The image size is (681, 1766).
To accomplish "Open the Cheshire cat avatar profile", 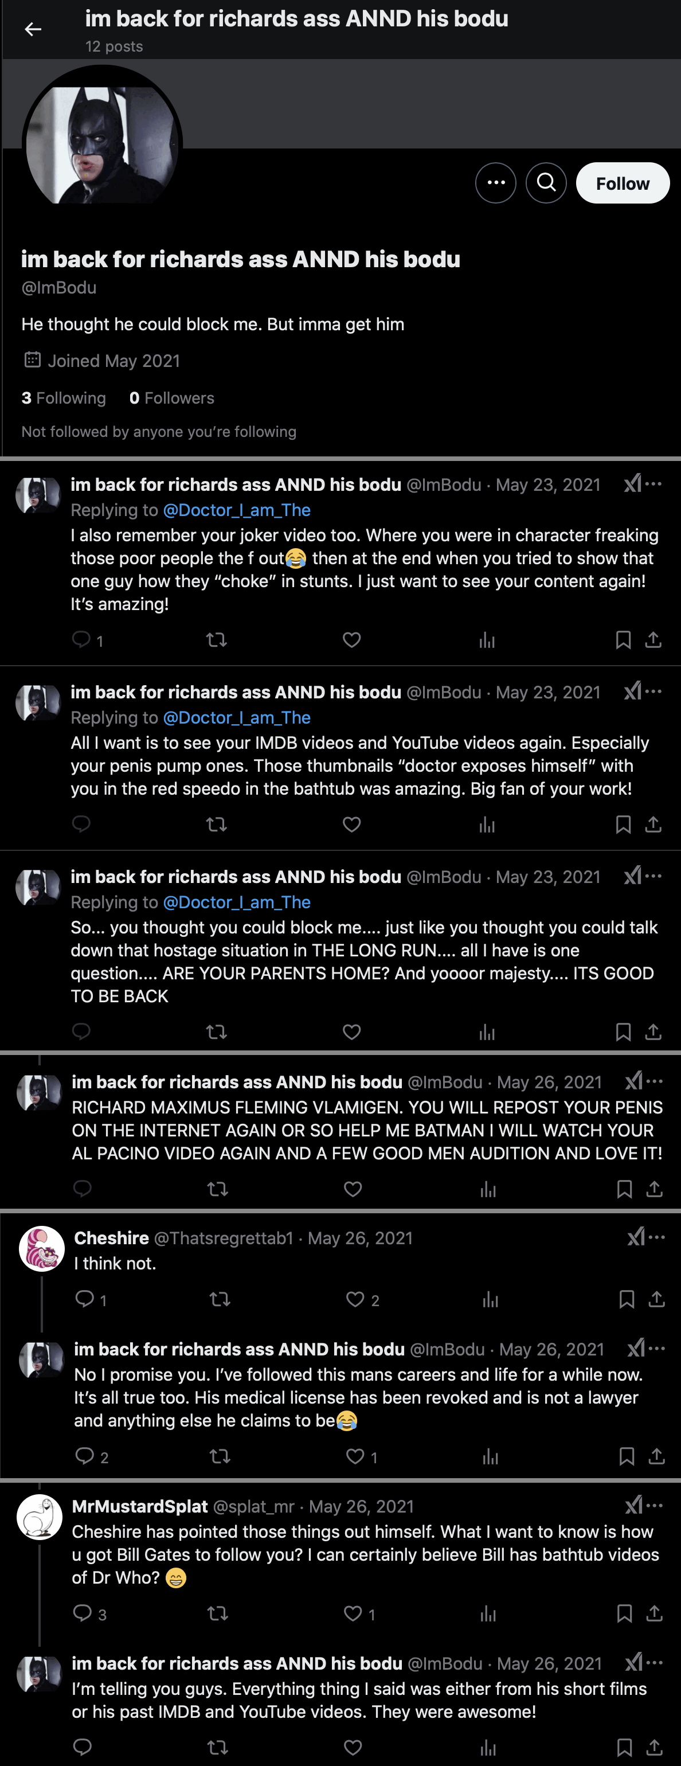I will pyautogui.click(x=41, y=1248).
